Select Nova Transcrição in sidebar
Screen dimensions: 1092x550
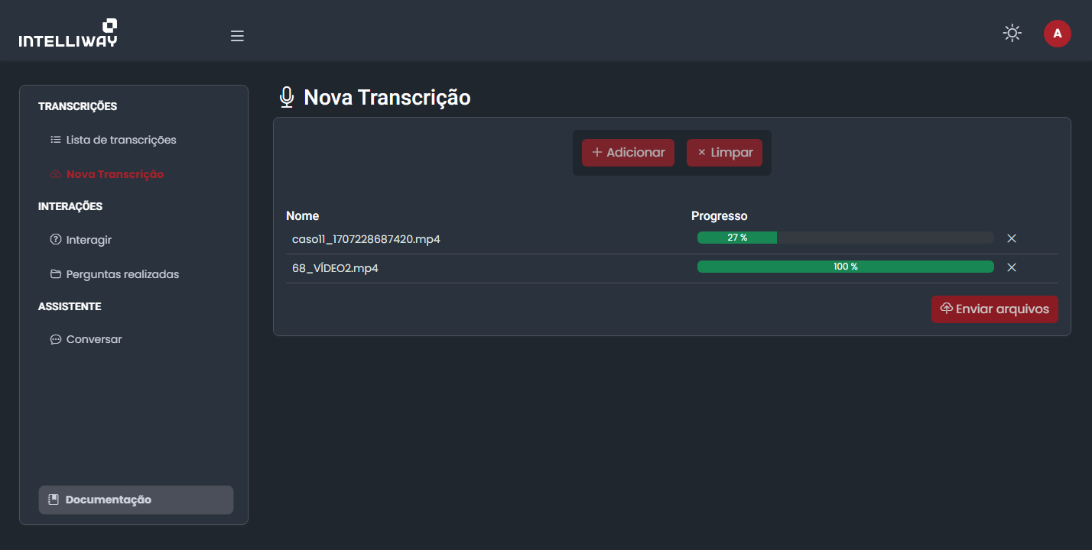click(115, 174)
